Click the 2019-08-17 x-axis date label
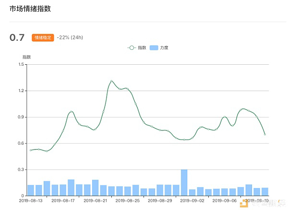Viewport: 288px width, 210px height. (63, 200)
